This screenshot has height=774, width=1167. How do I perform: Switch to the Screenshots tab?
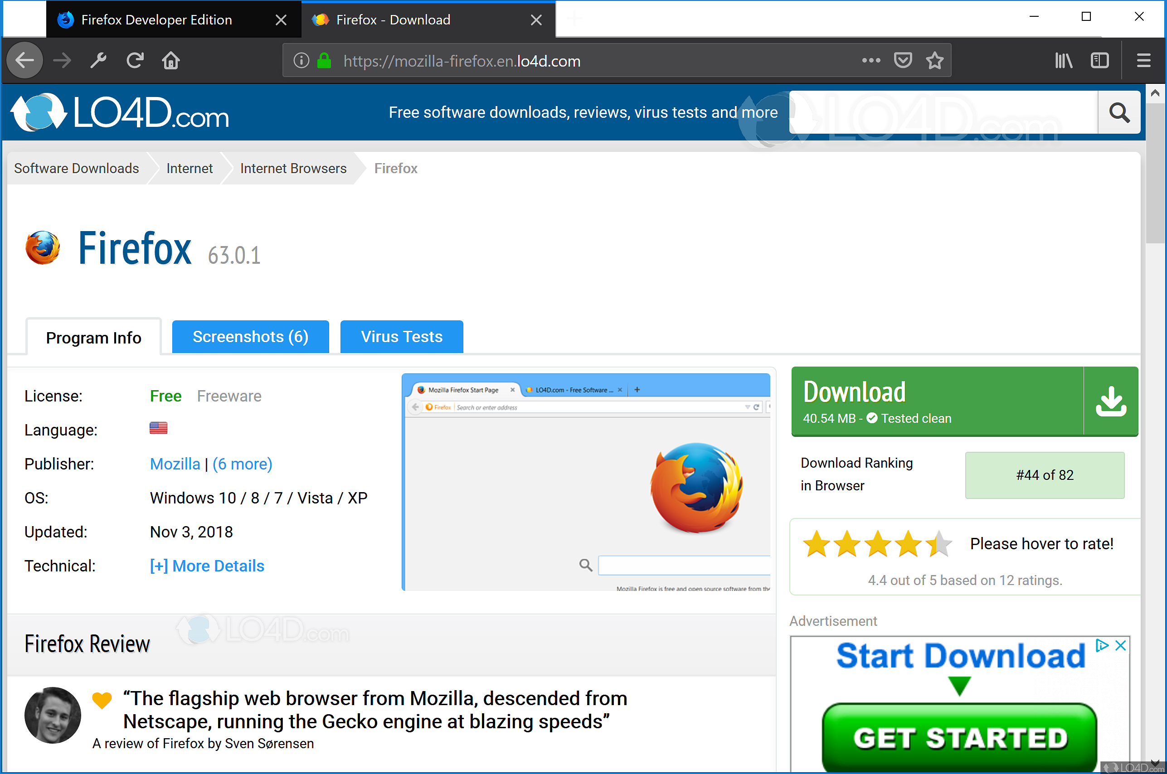tap(250, 336)
